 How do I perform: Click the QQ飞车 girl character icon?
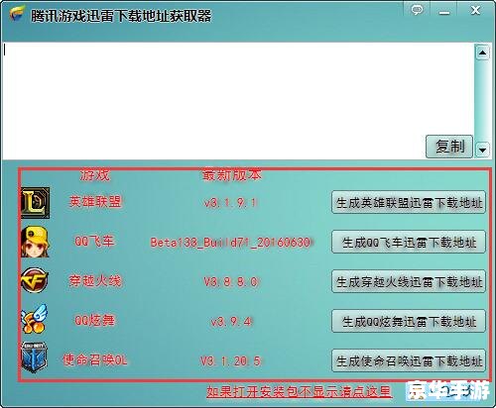coord(35,242)
